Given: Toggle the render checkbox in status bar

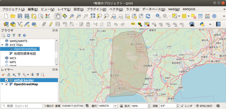Looking at the screenshot, I should 182,106.
